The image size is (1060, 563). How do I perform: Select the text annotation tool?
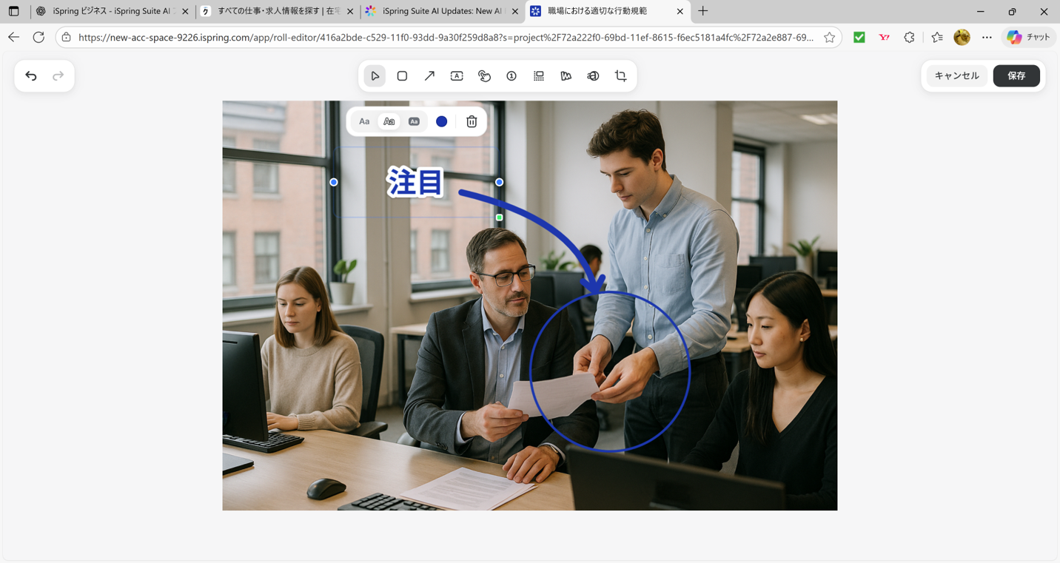coord(457,75)
